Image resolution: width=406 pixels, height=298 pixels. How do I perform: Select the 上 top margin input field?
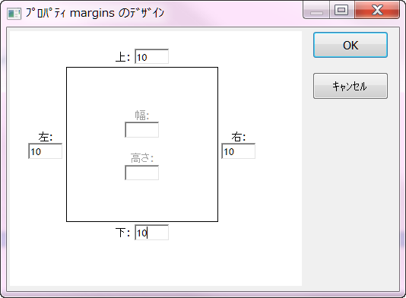(152, 56)
